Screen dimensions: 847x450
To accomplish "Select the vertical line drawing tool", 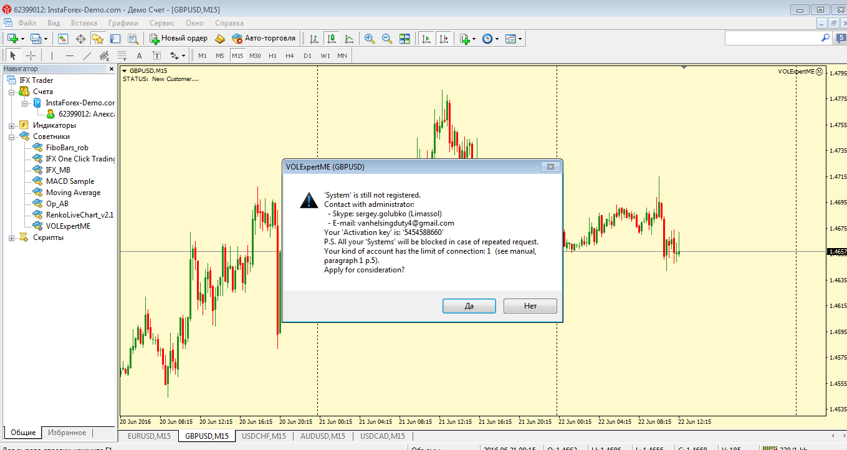I will point(52,55).
